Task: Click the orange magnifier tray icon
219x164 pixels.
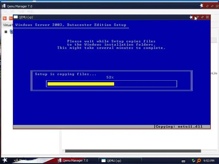Action: point(199,161)
